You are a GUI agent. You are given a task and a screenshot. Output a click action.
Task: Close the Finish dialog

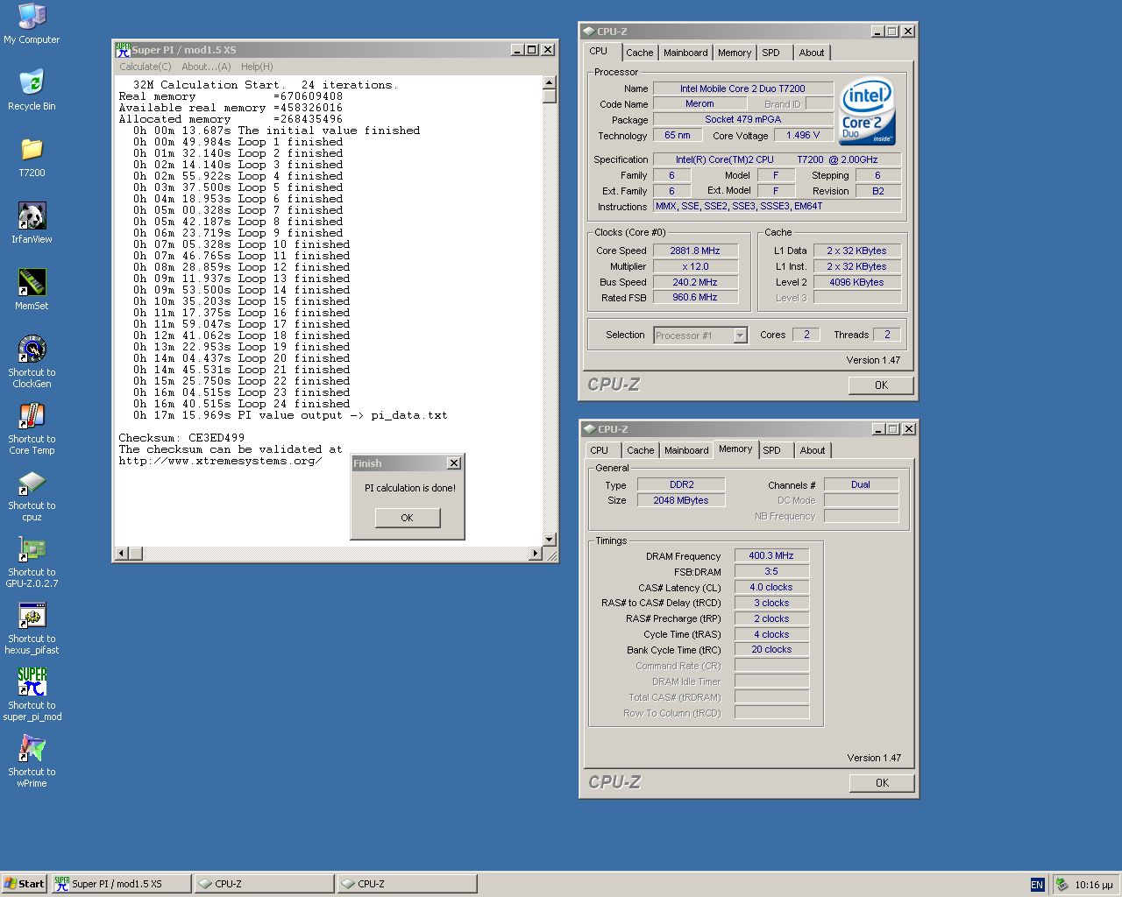[x=454, y=463]
